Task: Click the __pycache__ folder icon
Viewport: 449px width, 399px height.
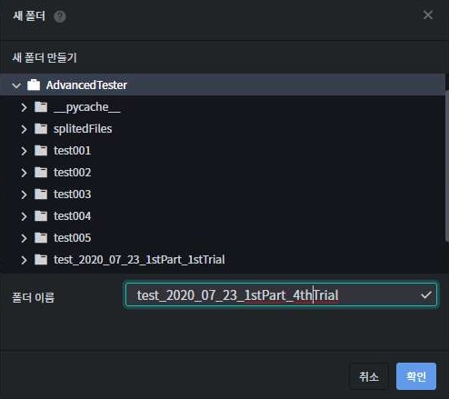Action: (x=41, y=107)
